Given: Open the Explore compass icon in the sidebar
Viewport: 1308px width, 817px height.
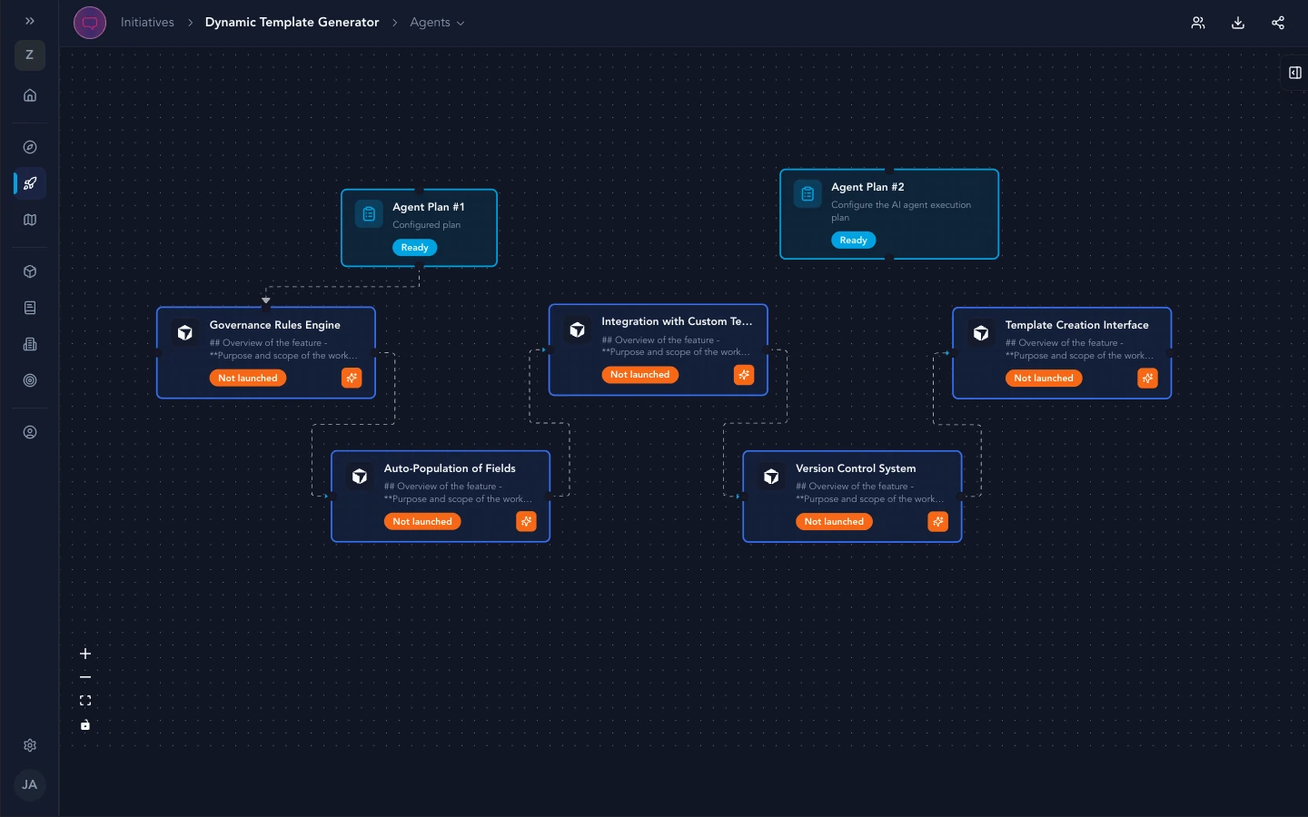Looking at the screenshot, I should (30, 147).
